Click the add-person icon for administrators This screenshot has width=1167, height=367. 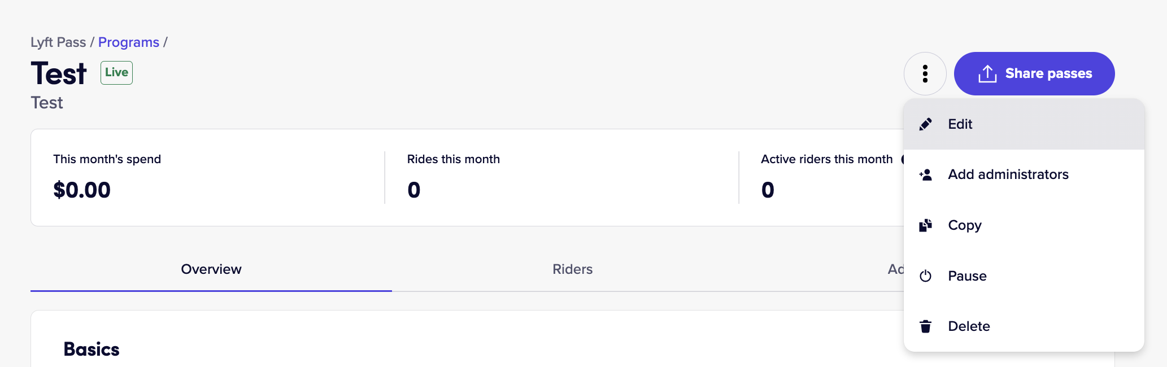(x=925, y=174)
